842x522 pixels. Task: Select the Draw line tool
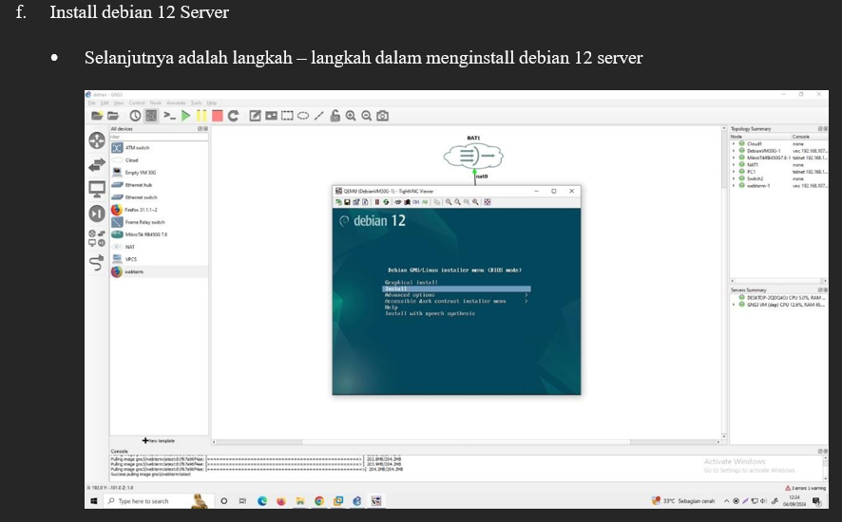(x=319, y=116)
